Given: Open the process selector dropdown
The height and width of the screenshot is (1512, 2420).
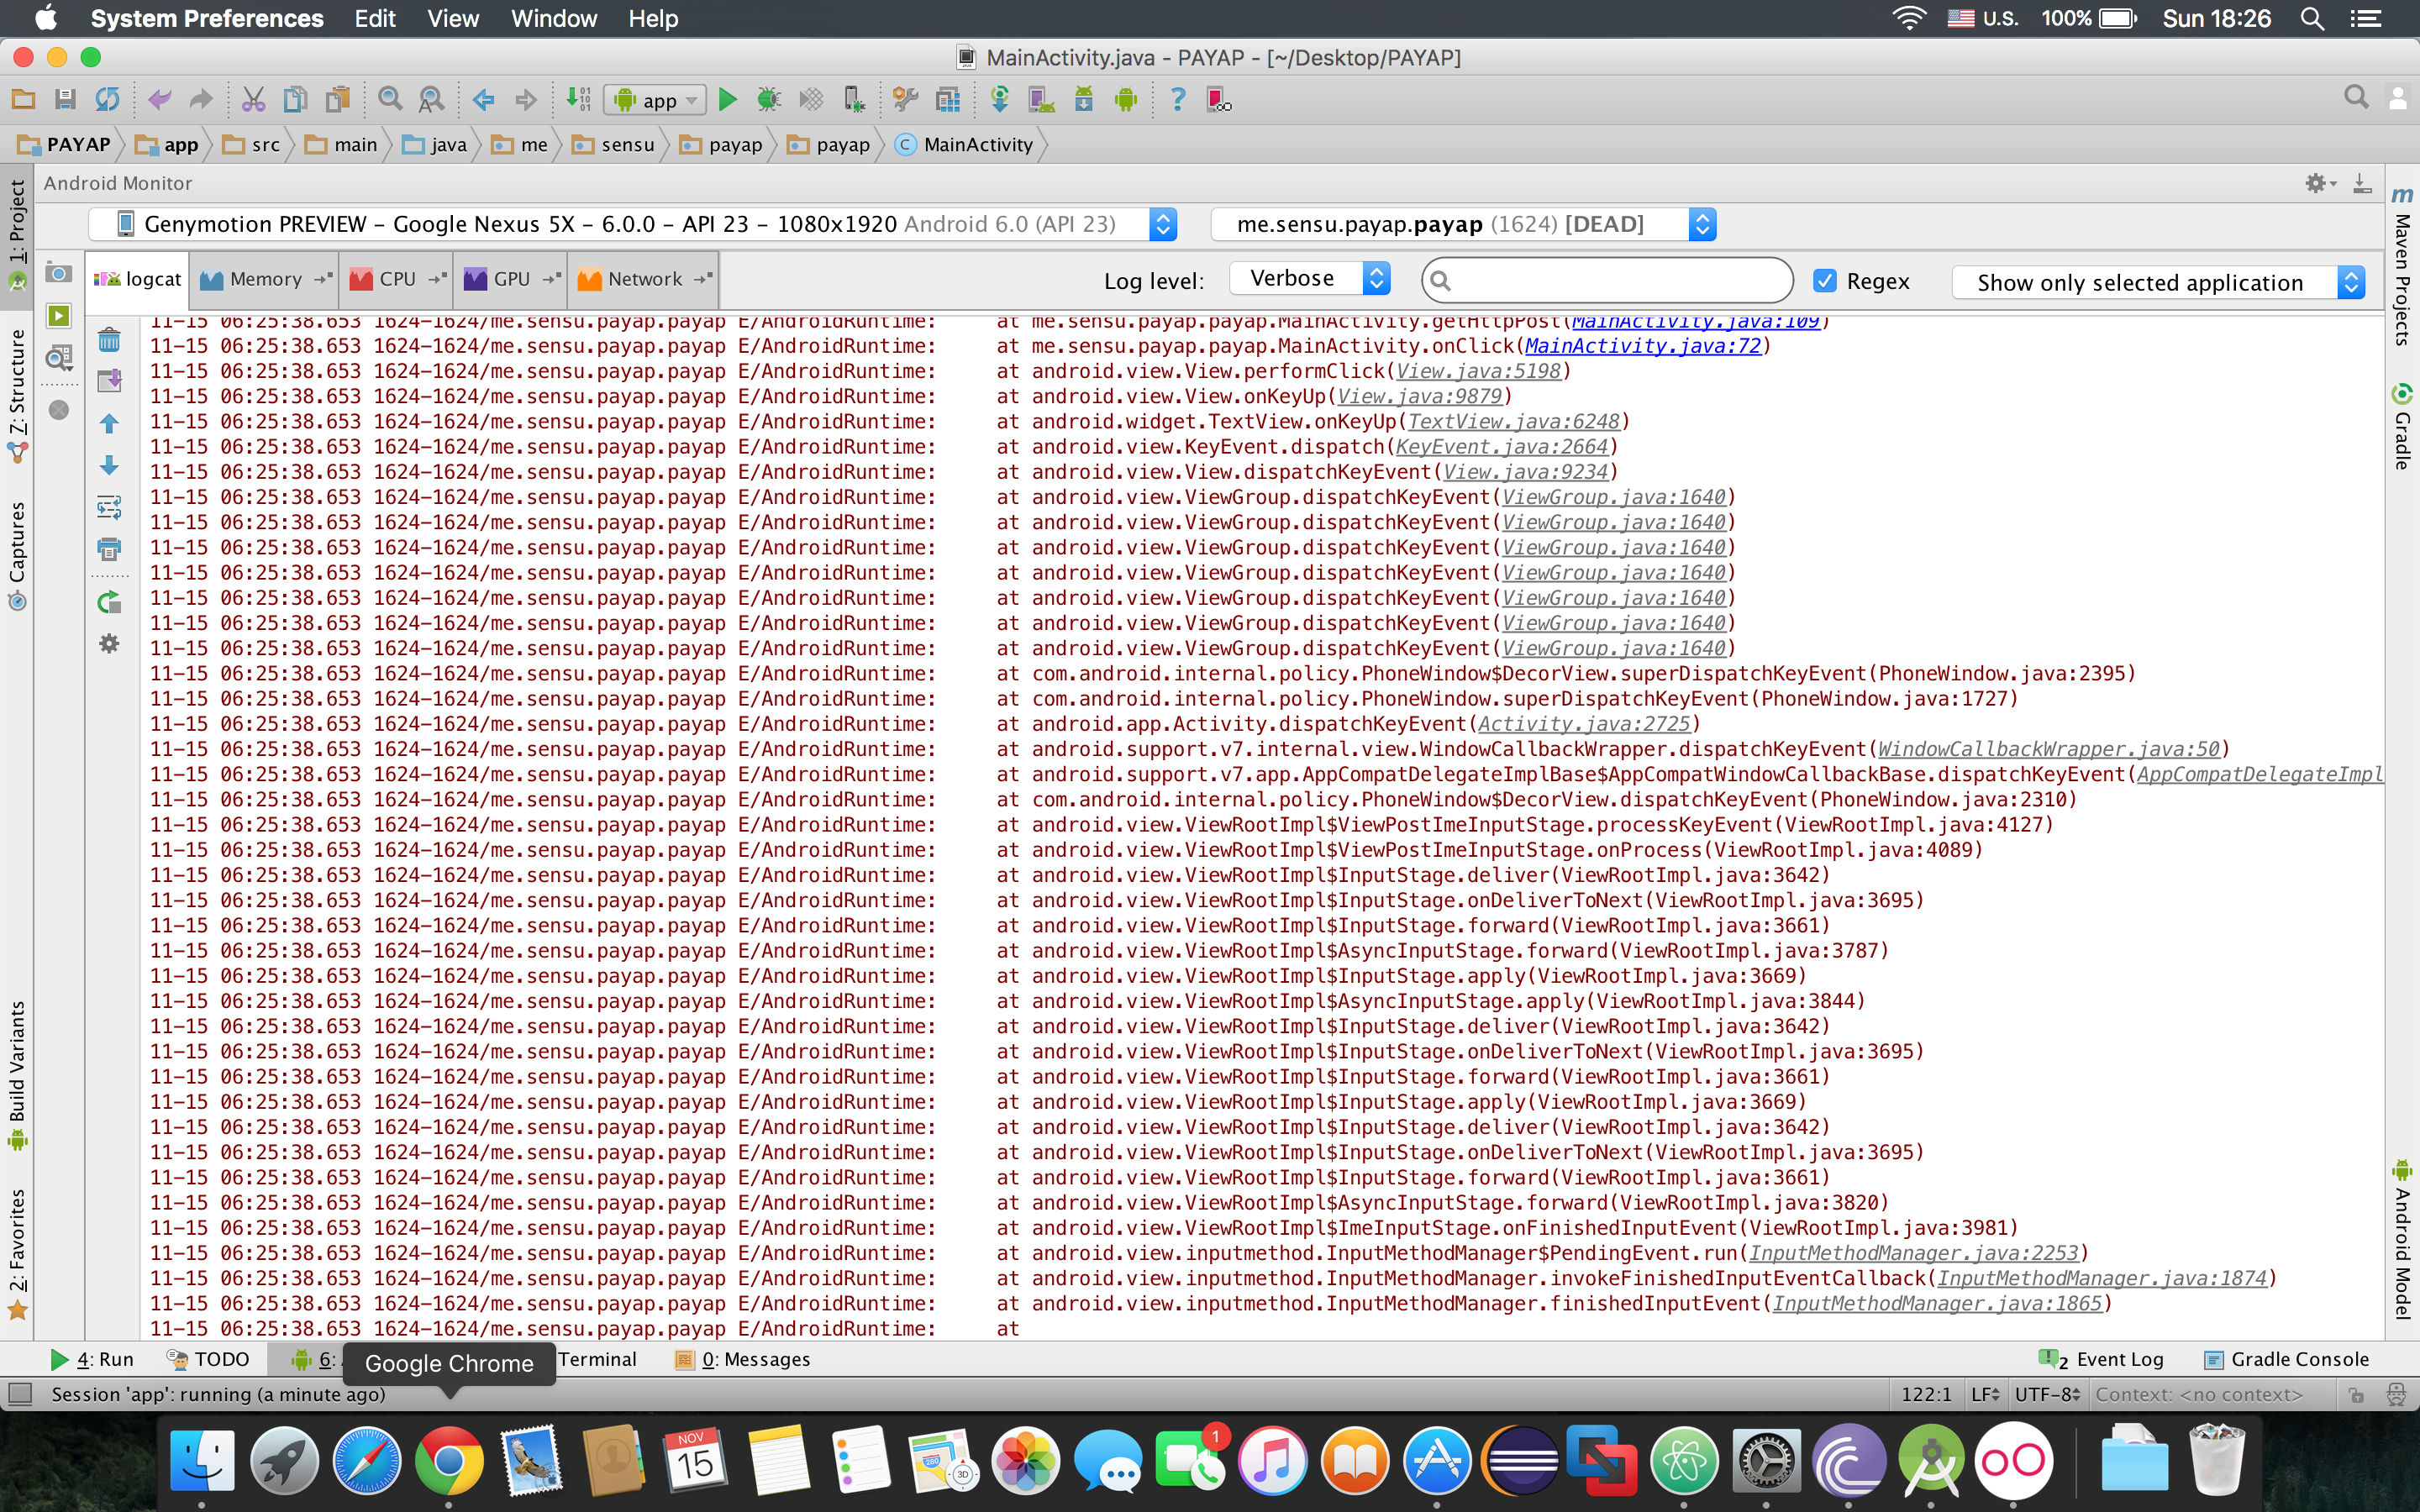Looking at the screenshot, I should click(1463, 224).
